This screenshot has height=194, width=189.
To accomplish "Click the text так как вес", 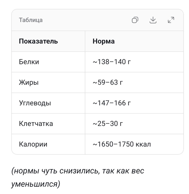I will click(123, 171).
